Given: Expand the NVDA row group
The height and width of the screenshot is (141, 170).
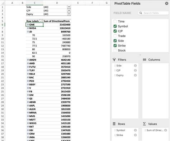Looking at the screenshot, I should pyautogui.click(x=28, y=28).
